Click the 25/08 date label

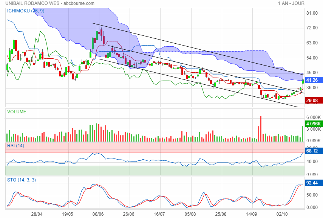(221, 214)
